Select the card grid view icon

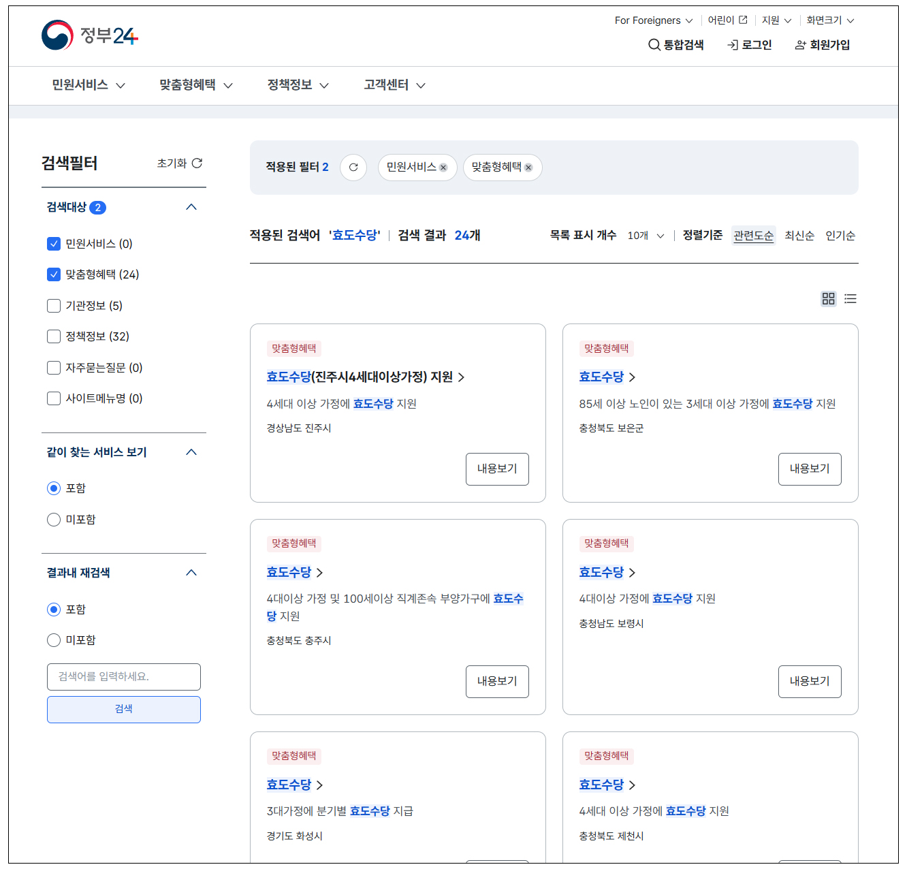tap(828, 298)
